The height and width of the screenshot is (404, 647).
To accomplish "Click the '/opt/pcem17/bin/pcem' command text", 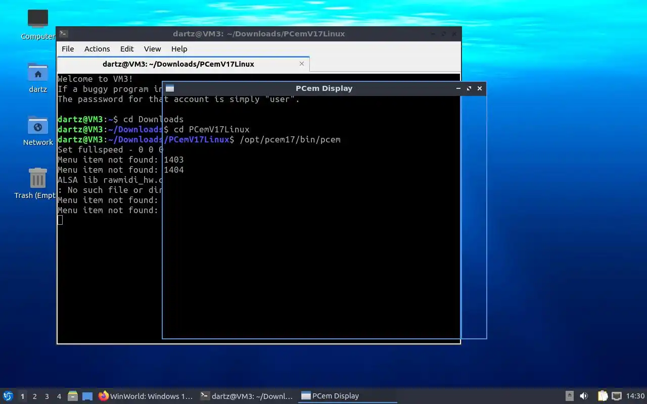I will pos(290,139).
